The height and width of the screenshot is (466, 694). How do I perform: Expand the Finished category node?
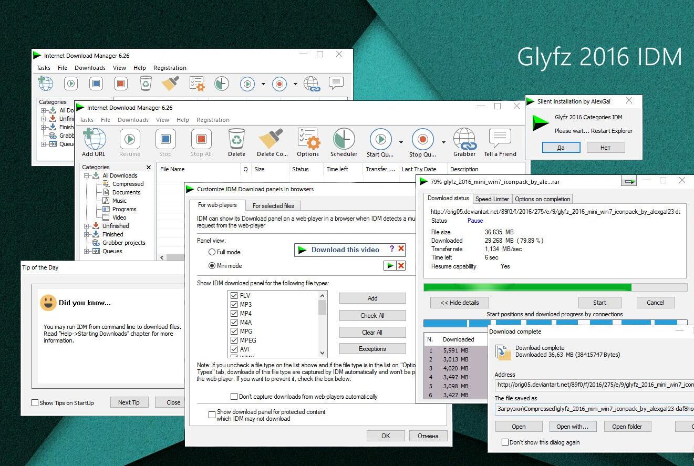(x=87, y=234)
